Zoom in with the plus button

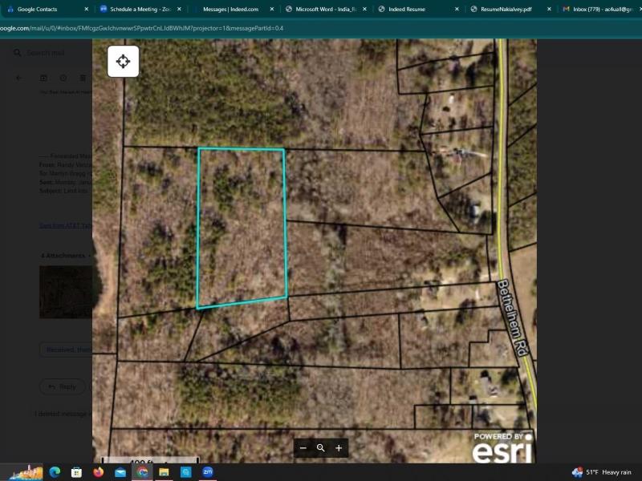[339, 448]
